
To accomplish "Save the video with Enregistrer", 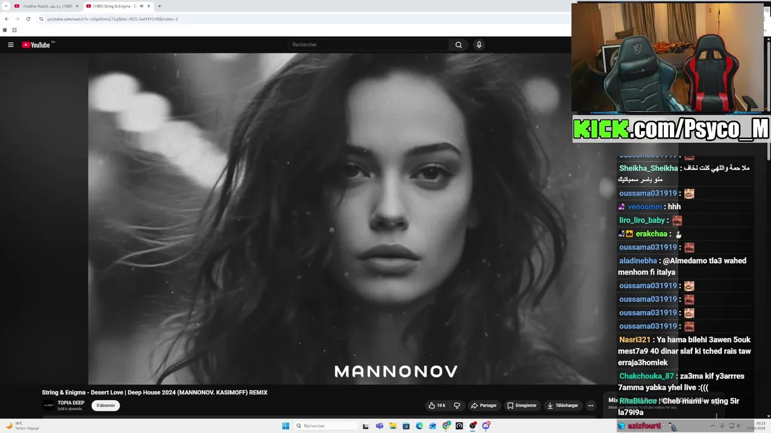I will (x=522, y=405).
